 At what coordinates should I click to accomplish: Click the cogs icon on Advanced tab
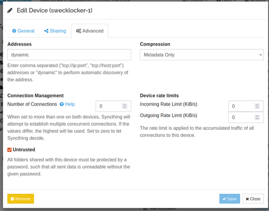tap(79, 31)
